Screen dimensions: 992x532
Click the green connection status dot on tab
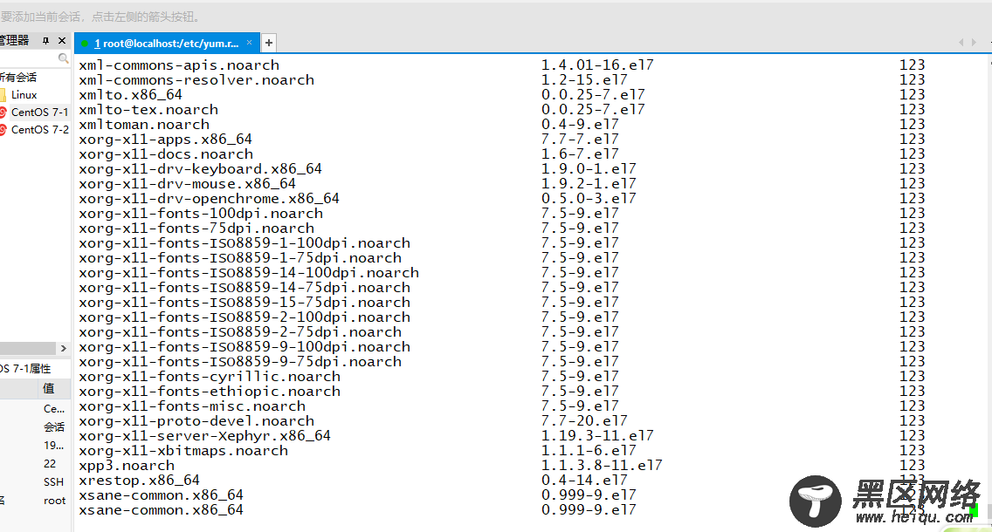(x=84, y=44)
